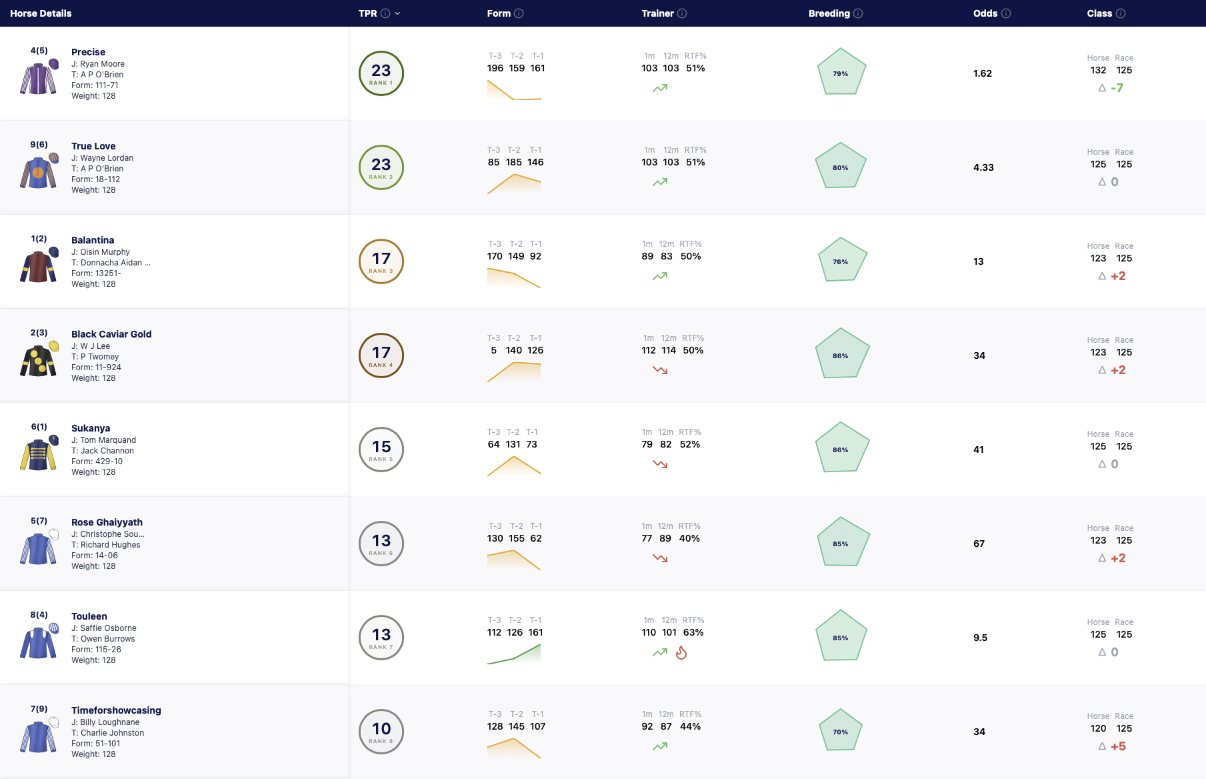
Task: Click Black Caviar Gold's 86% breeding pentagon
Action: (x=841, y=355)
